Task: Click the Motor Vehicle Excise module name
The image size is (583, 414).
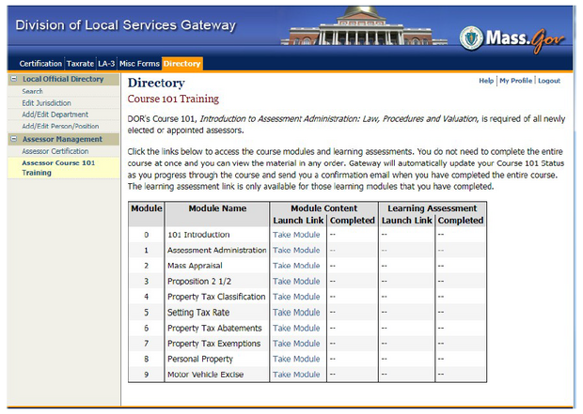Action: (x=205, y=375)
